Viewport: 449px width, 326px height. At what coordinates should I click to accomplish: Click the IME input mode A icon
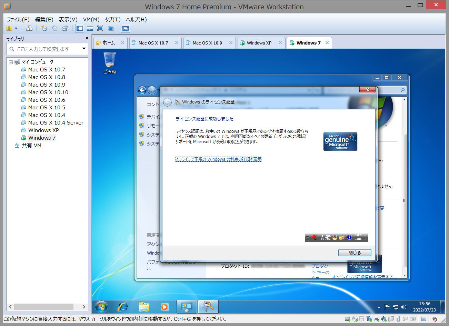point(323,237)
